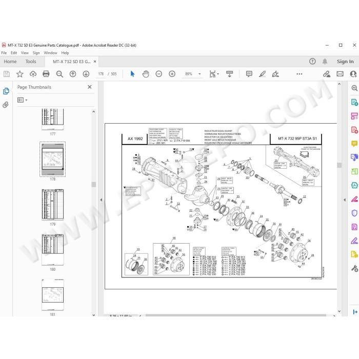Select the Hand pan tool
The width and height of the screenshot is (359, 359).
point(146,74)
